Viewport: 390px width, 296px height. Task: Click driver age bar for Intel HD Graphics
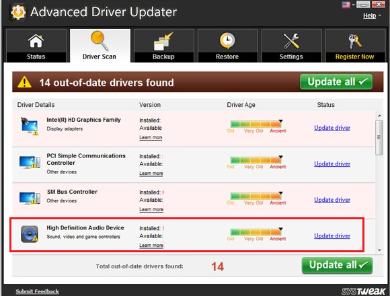256,124
